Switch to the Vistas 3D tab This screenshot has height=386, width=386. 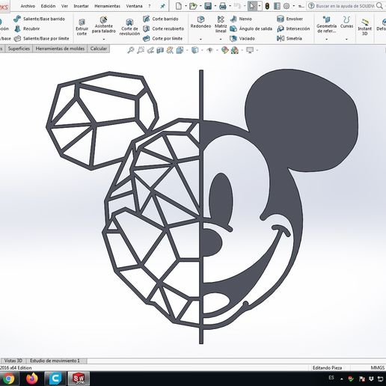(13, 361)
